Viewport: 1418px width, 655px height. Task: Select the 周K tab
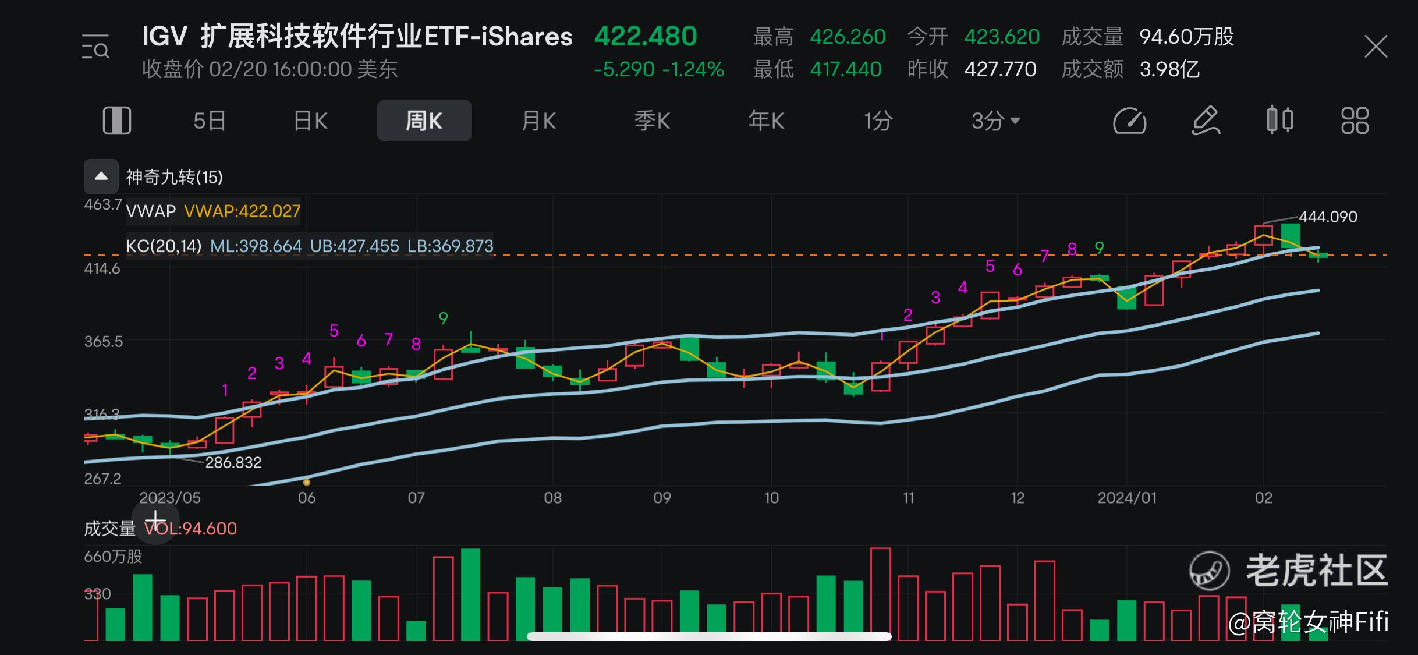pyautogui.click(x=424, y=121)
